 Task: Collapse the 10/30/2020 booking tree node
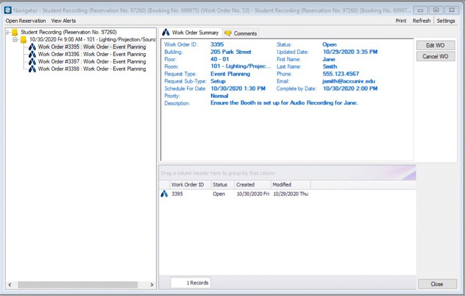(15, 40)
